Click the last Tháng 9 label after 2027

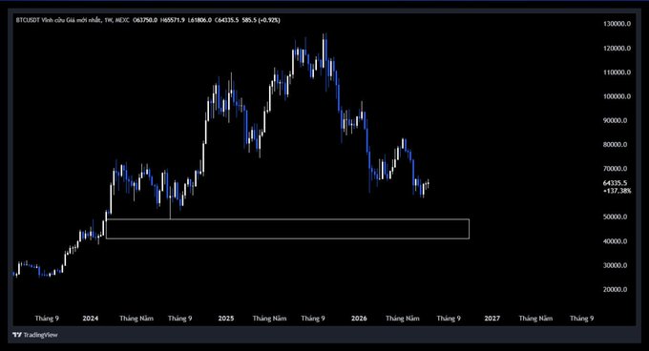581,319
